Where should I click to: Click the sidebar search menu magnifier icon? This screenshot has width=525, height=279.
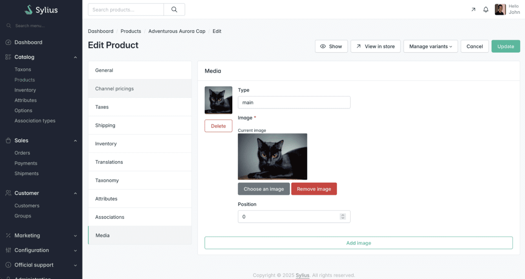[x=9, y=26]
